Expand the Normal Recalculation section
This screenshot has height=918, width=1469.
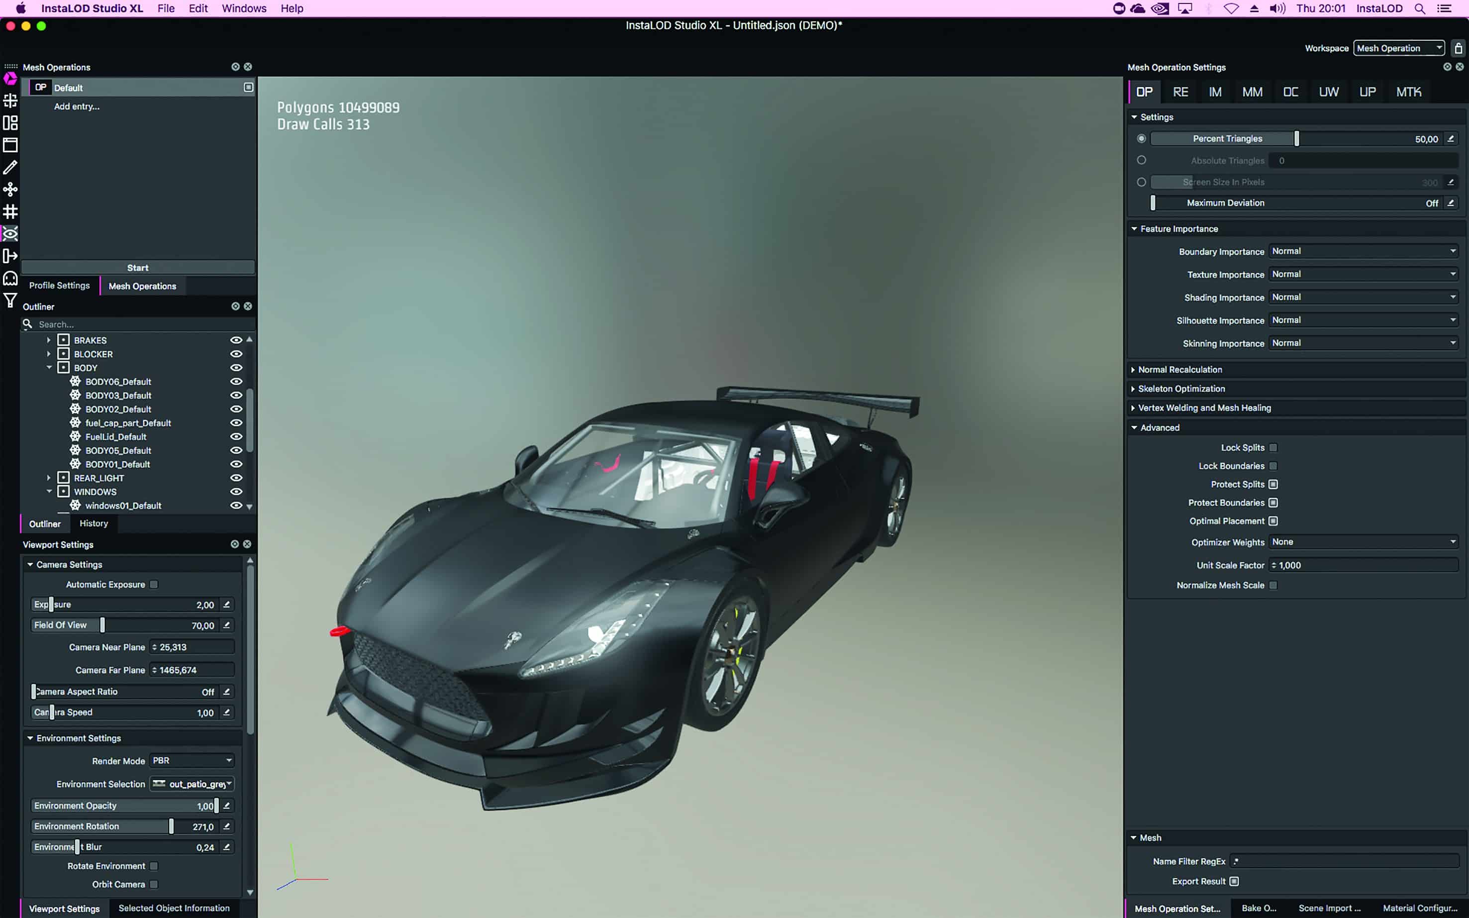click(1179, 370)
